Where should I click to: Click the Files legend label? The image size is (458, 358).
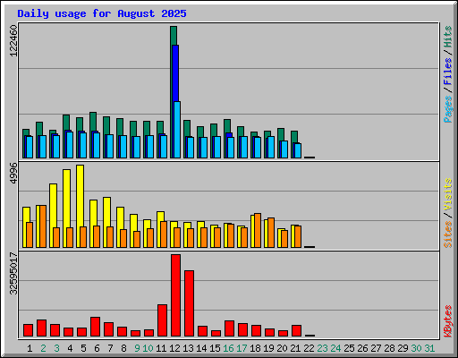(447, 71)
